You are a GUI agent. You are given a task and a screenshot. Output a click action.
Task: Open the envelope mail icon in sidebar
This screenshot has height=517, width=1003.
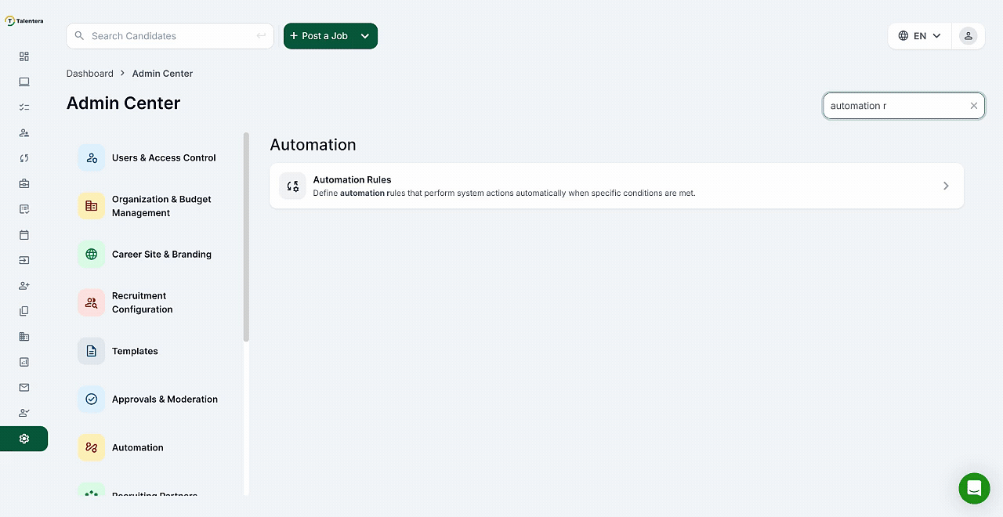point(24,388)
